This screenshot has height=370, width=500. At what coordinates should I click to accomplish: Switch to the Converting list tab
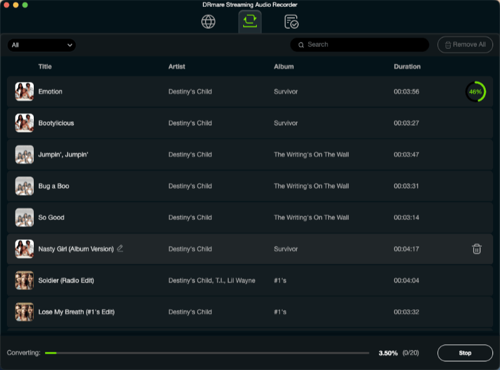tap(250, 21)
